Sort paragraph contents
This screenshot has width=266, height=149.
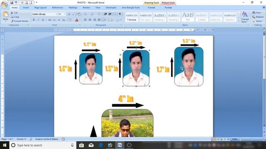[115, 14]
